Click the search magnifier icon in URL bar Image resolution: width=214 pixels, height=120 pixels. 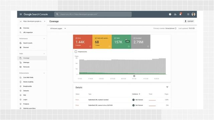coord(57,14)
